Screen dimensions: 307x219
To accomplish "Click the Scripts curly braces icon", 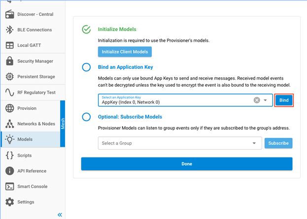I will point(9,156).
